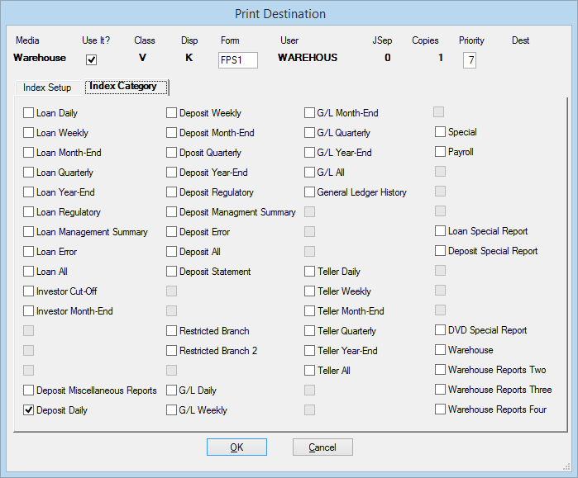The image size is (578, 478).
Task: Check the Loan Month-End option
Action: (29, 153)
